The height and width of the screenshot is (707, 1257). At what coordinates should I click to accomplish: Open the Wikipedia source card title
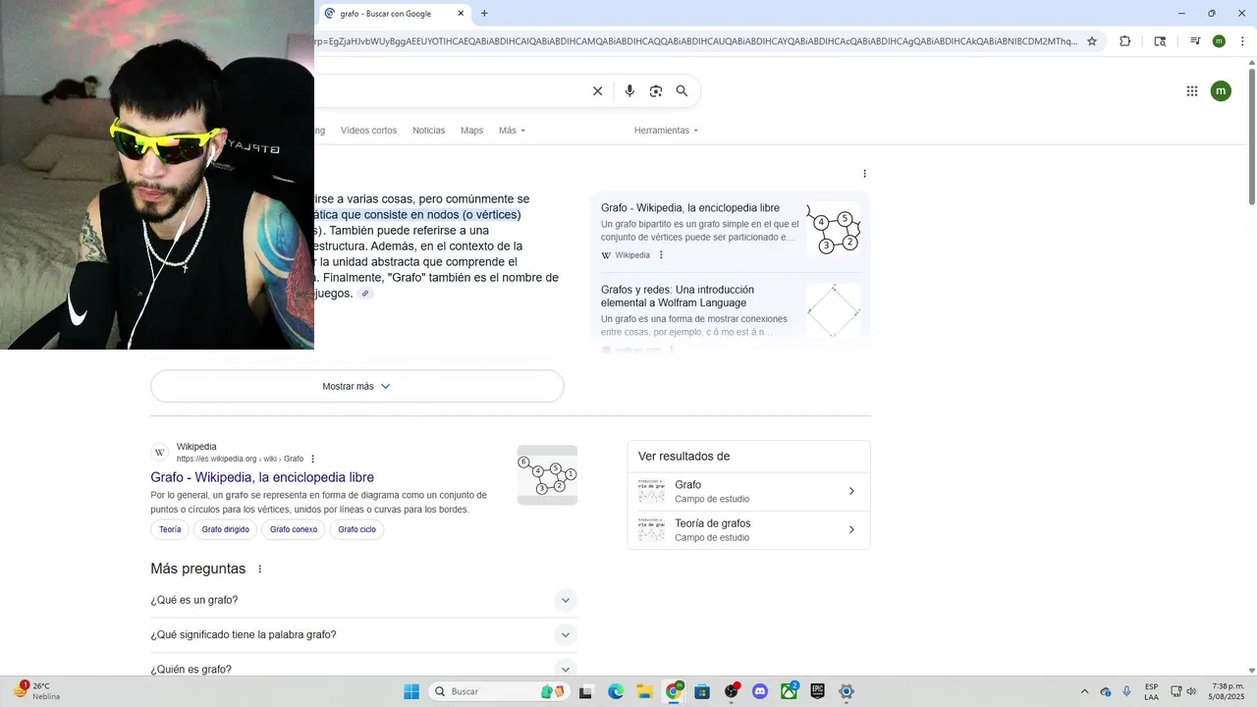[x=690, y=208]
